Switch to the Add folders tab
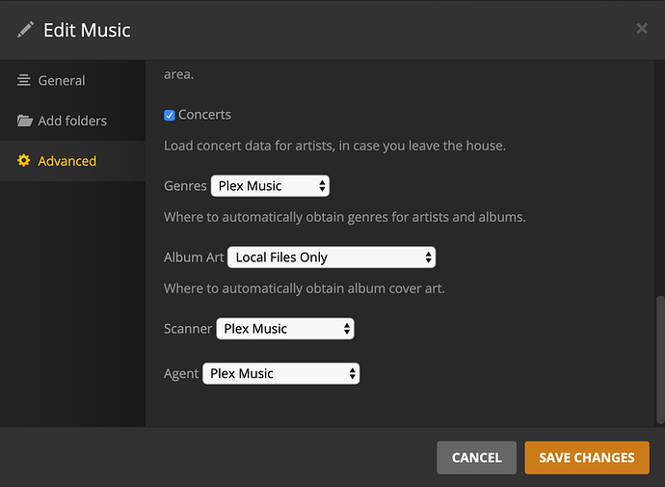The image size is (665, 487). [72, 122]
